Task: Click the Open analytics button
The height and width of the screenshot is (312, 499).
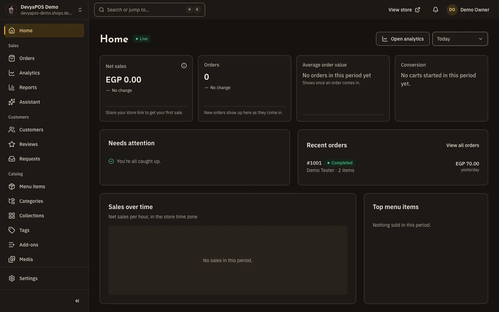Action: (403, 39)
